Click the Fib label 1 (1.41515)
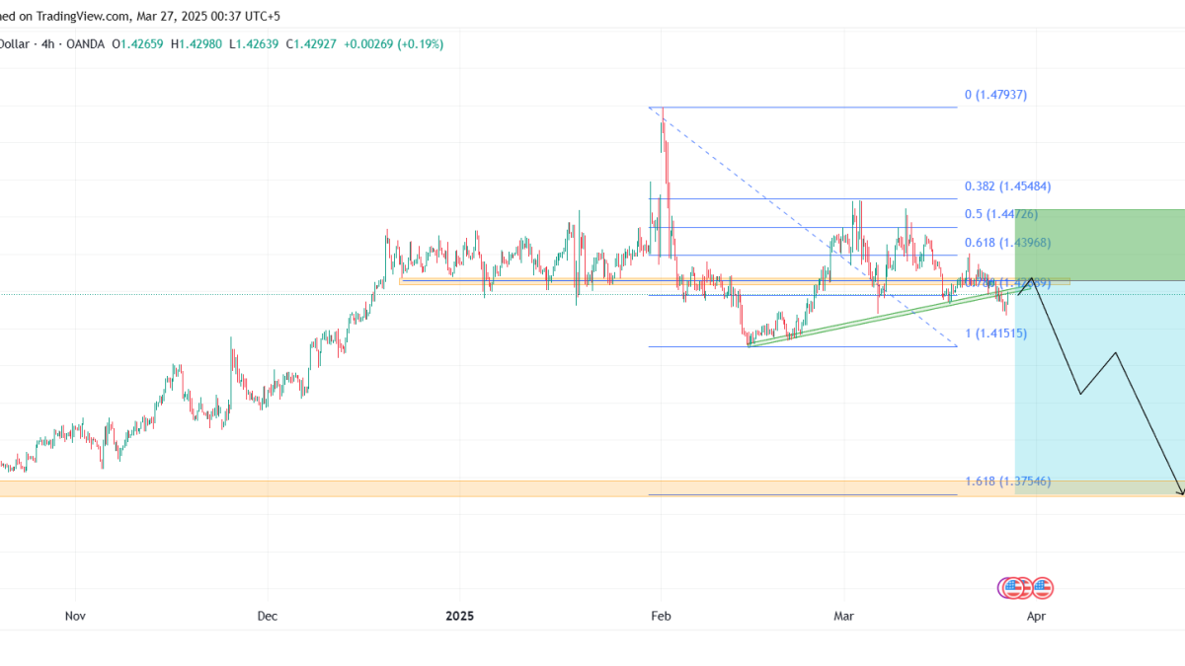The image size is (1185, 666). (995, 333)
